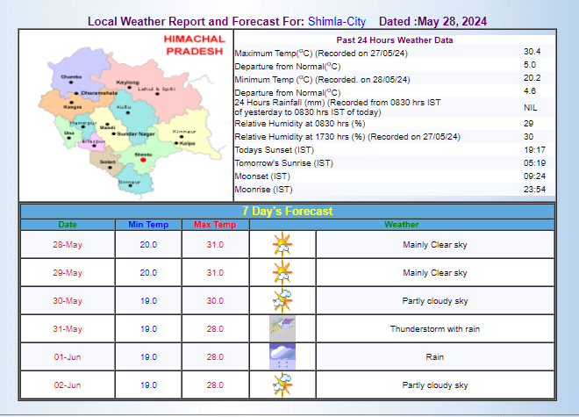Click the 30-May partly cloudy icon
This screenshot has height=417, width=579.
click(282, 300)
